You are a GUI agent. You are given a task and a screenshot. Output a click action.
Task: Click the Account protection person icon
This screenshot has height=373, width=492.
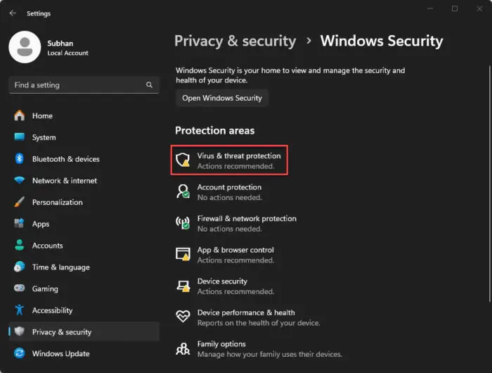183,191
